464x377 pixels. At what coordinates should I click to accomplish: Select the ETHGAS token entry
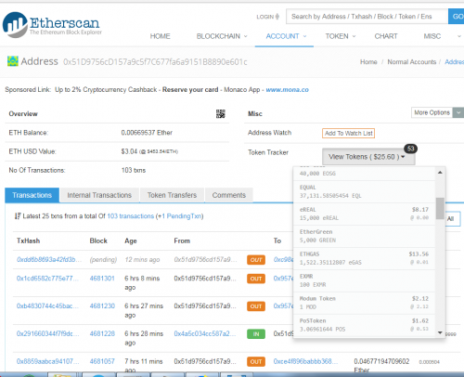coord(364,259)
